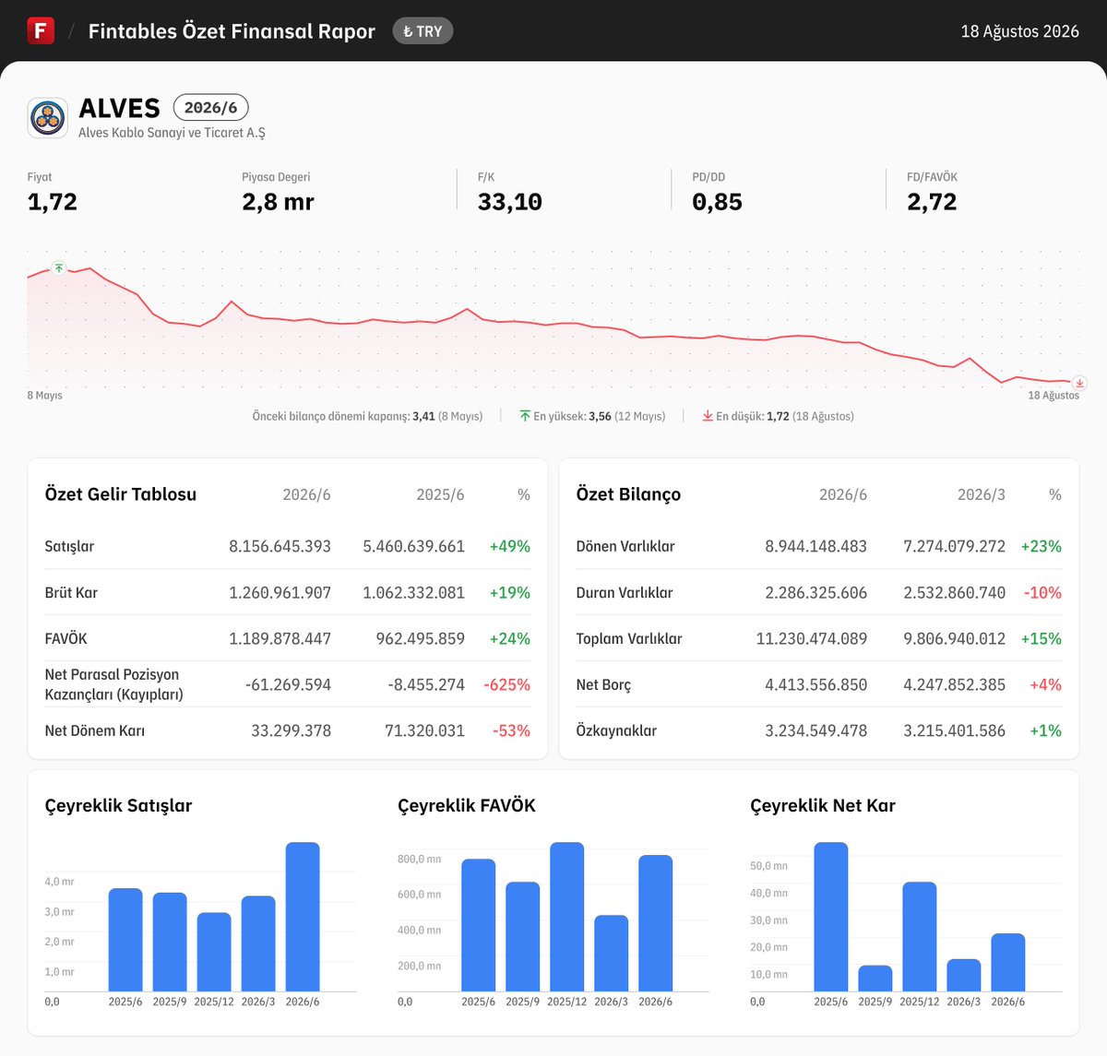This screenshot has width=1107, height=1056.
Task: Click the Duran Varlıklar change -10%
Action: [1042, 592]
